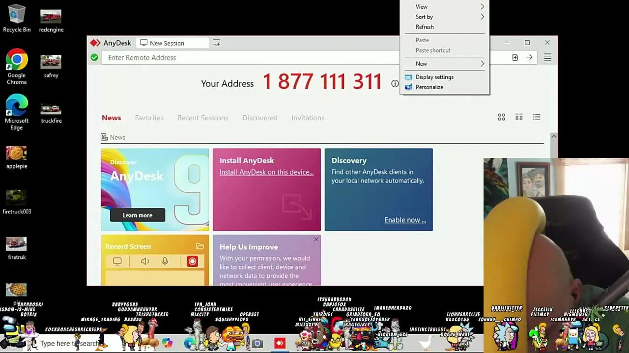Click the info icon beside Your Address

tap(395, 84)
